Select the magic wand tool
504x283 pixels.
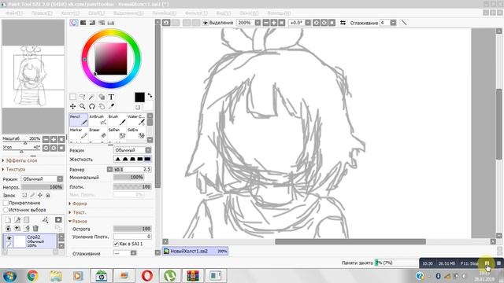(92, 97)
